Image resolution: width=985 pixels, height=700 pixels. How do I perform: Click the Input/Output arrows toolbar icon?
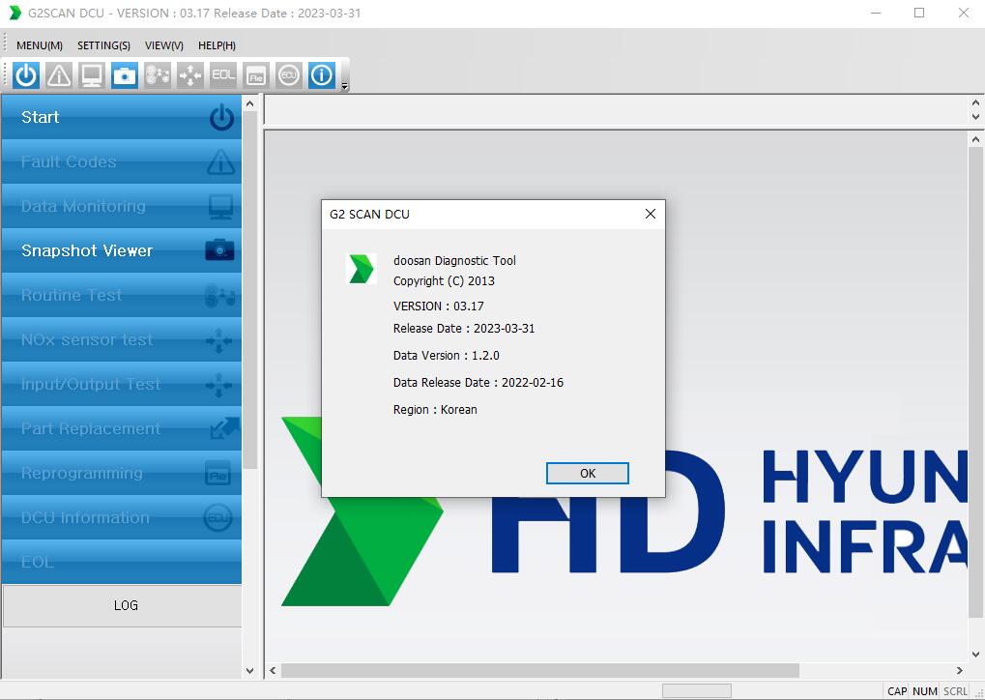[x=189, y=75]
